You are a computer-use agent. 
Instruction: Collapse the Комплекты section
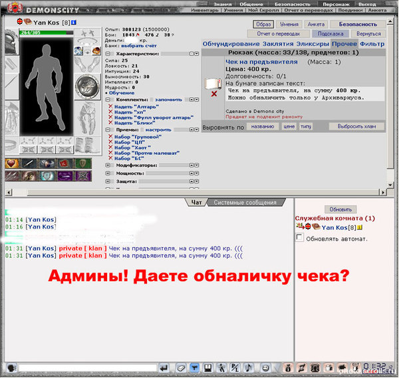pyautogui.click(x=108, y=100)
